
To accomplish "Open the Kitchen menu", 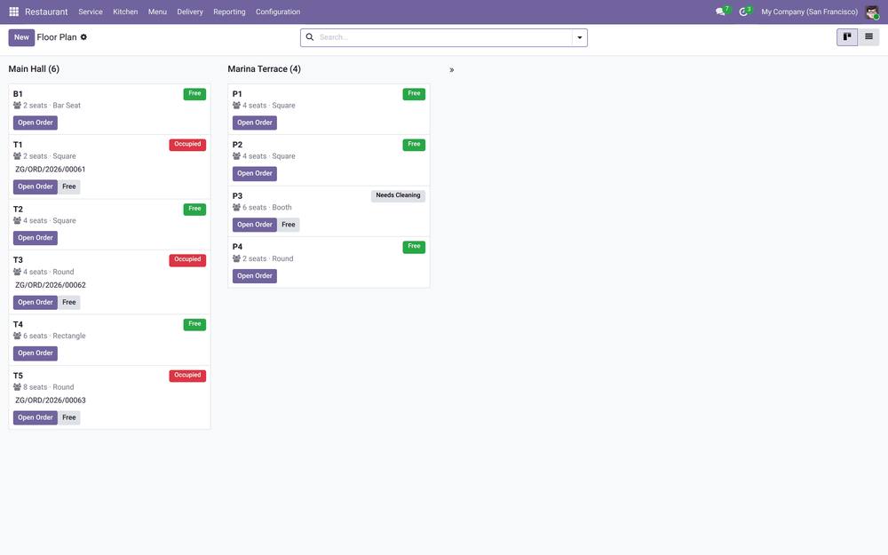I will [125, 12].
